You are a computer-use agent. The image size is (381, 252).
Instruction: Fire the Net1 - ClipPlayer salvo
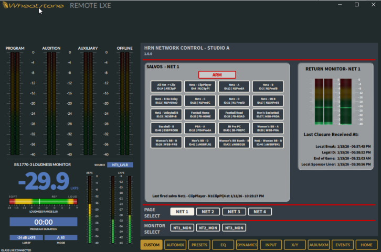(200, 86)
